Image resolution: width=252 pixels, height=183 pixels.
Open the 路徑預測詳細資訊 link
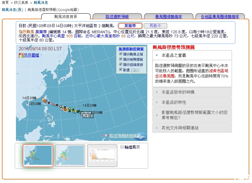click(124, 135)
